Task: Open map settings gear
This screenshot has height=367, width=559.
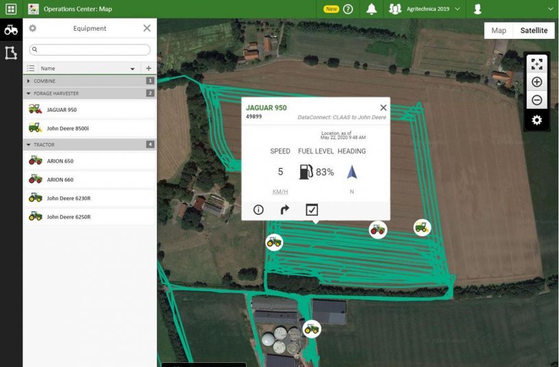Action: click(536, 120)
